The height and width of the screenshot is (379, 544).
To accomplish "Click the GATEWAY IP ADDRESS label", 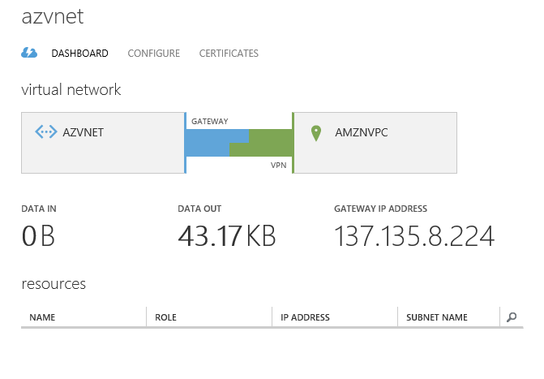I will click(380, 209).
